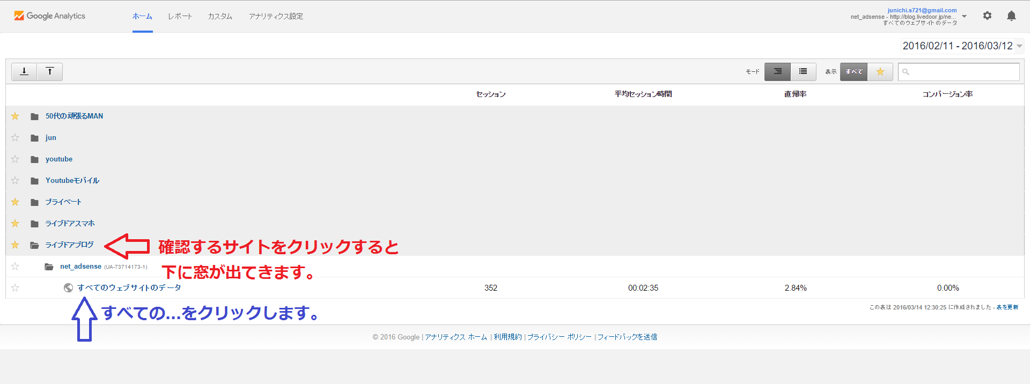Expand the 50代の頑張るMAN folder icon

point(35,116)
